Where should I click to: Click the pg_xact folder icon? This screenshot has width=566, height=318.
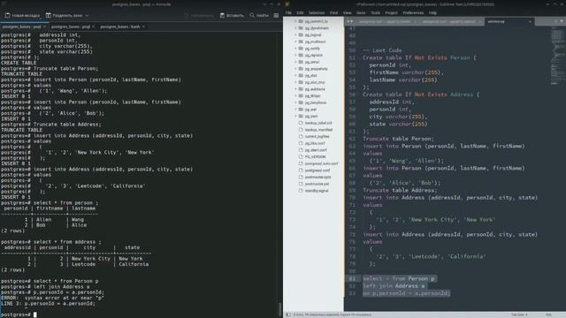(x=301, y=116)
